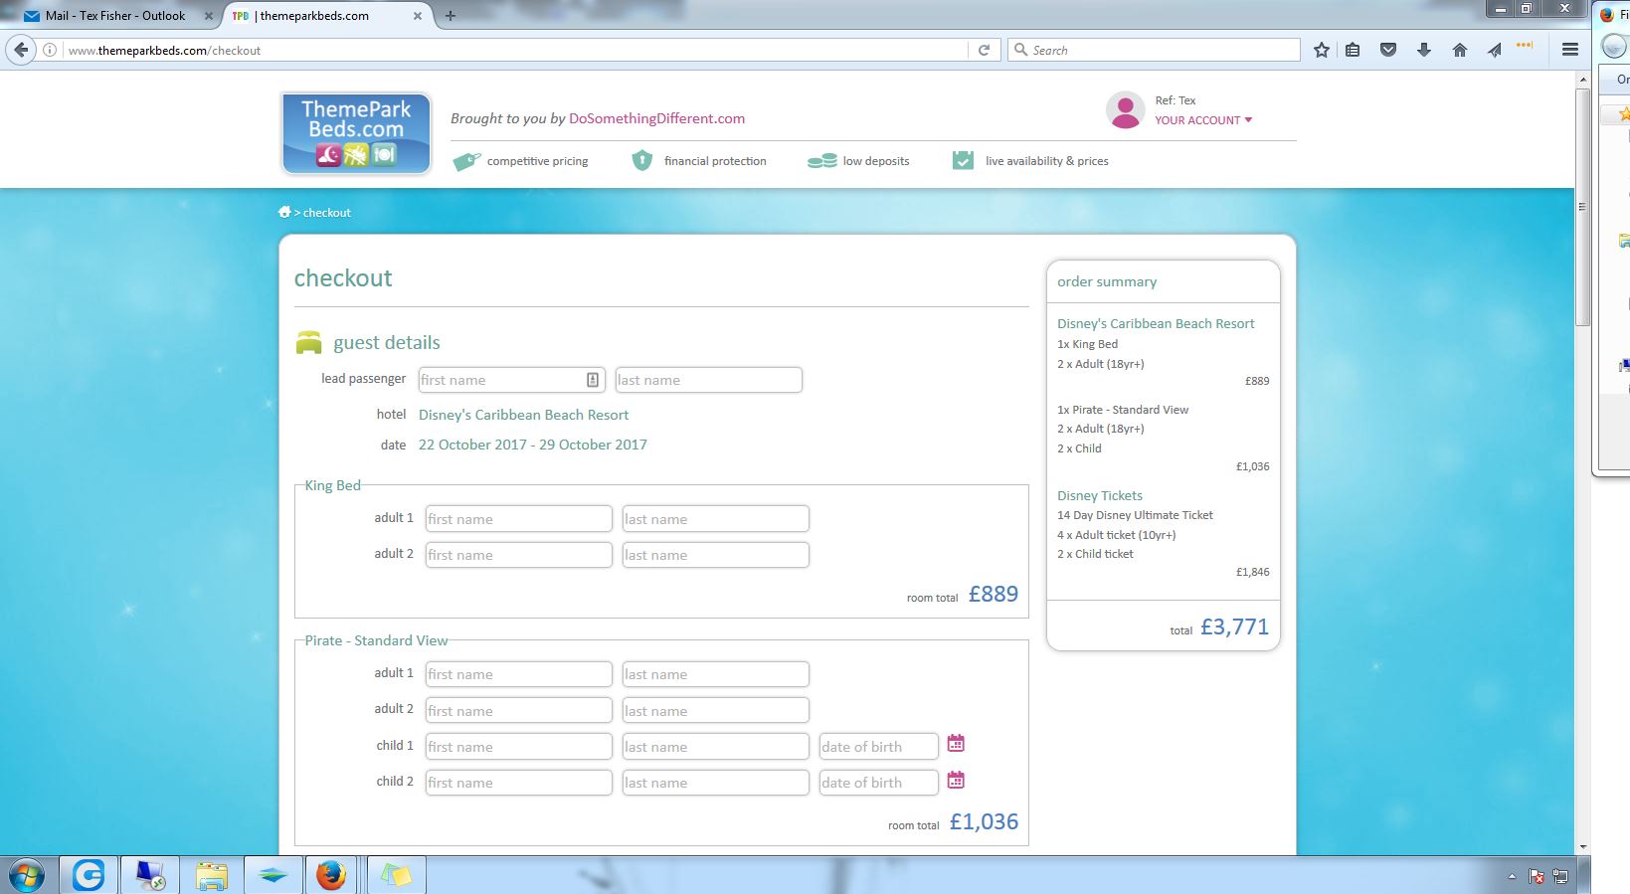Viewport: 1630px width, 894px height.
Task: Click the Disney's Caribbean Beach Resort hotel link
Action: click(523, 415)
